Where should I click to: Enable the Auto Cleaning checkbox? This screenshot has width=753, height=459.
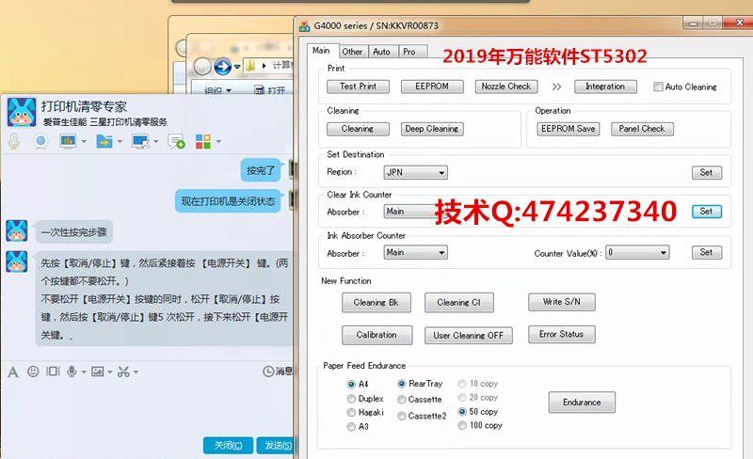[x=658, y=87]
